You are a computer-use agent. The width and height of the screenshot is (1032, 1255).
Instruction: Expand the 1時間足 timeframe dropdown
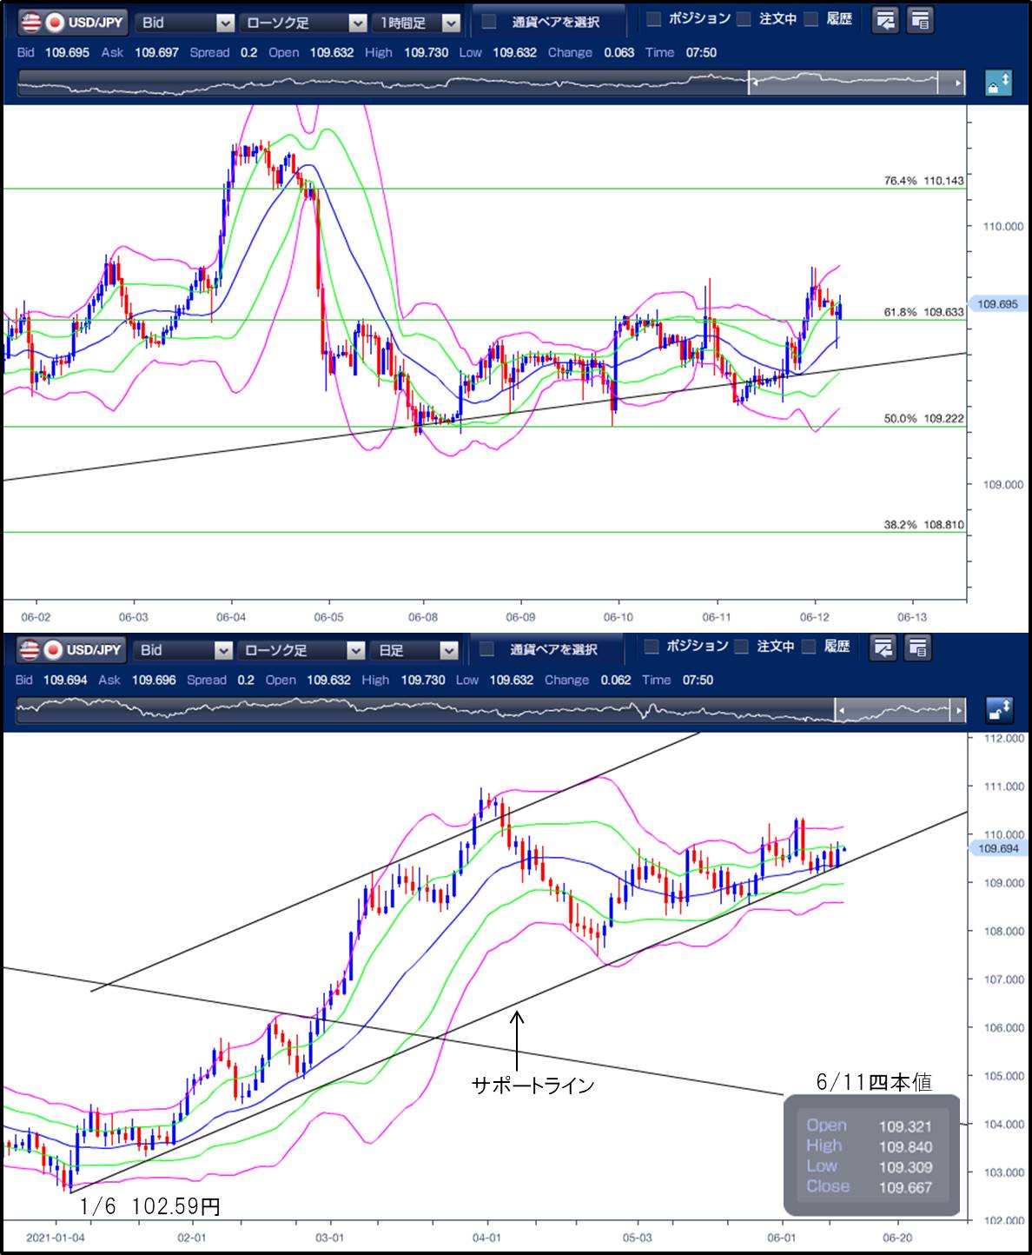pos(419,23)
